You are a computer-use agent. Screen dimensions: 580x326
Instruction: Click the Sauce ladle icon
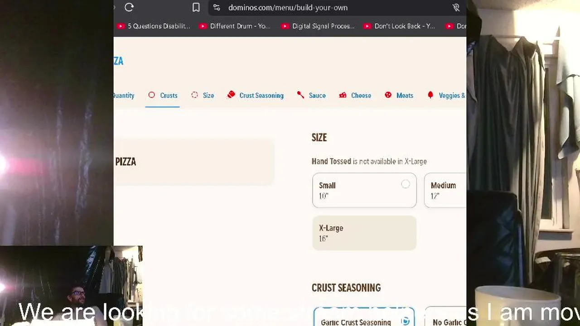click(x=300, y=95)
